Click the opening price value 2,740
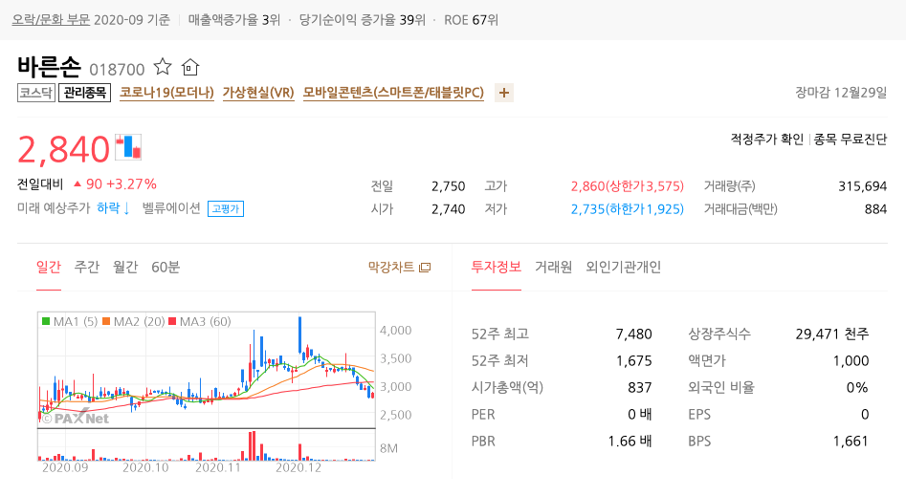 coord(448,209)
